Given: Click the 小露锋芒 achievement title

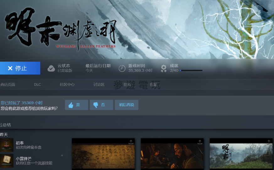Looking at the screenshot, I should [x=24, y=159].
